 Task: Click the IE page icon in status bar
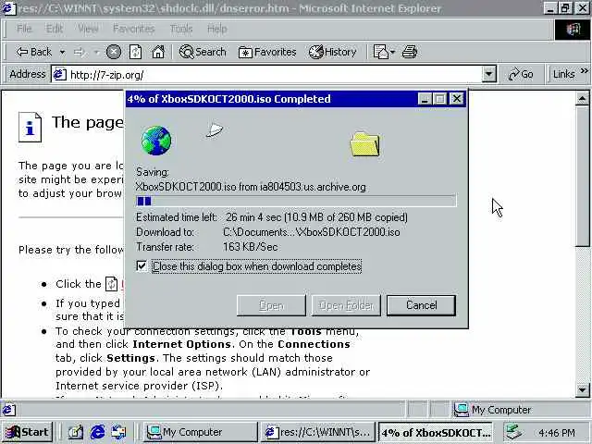coord(8,410)
